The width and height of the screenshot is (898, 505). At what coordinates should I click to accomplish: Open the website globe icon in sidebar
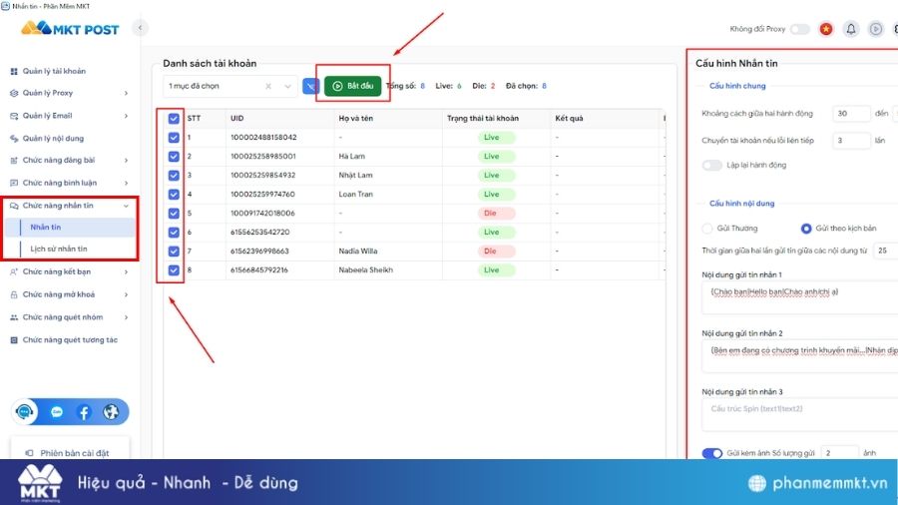point(111,411)
